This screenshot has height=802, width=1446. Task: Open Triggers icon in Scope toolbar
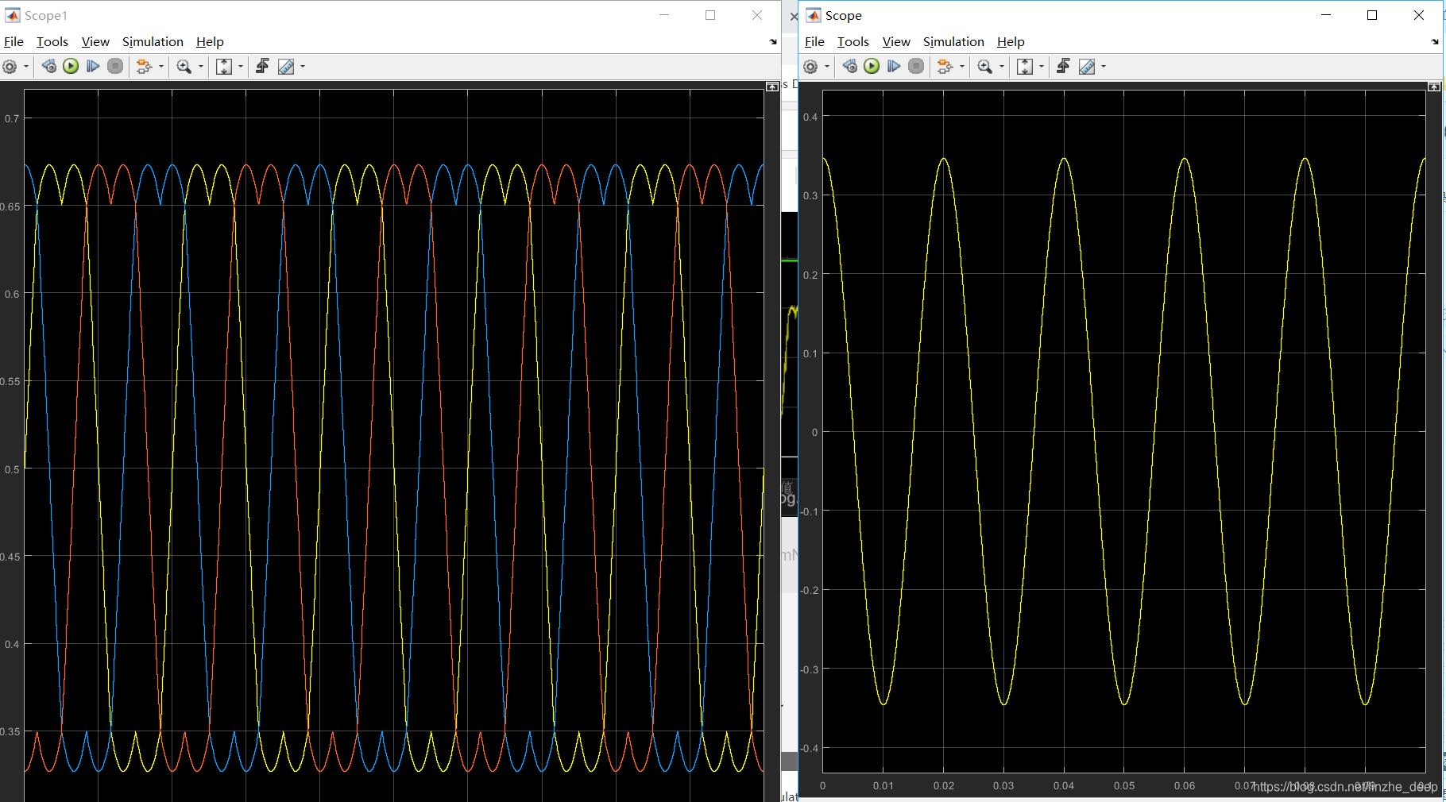coord(1063,67)
